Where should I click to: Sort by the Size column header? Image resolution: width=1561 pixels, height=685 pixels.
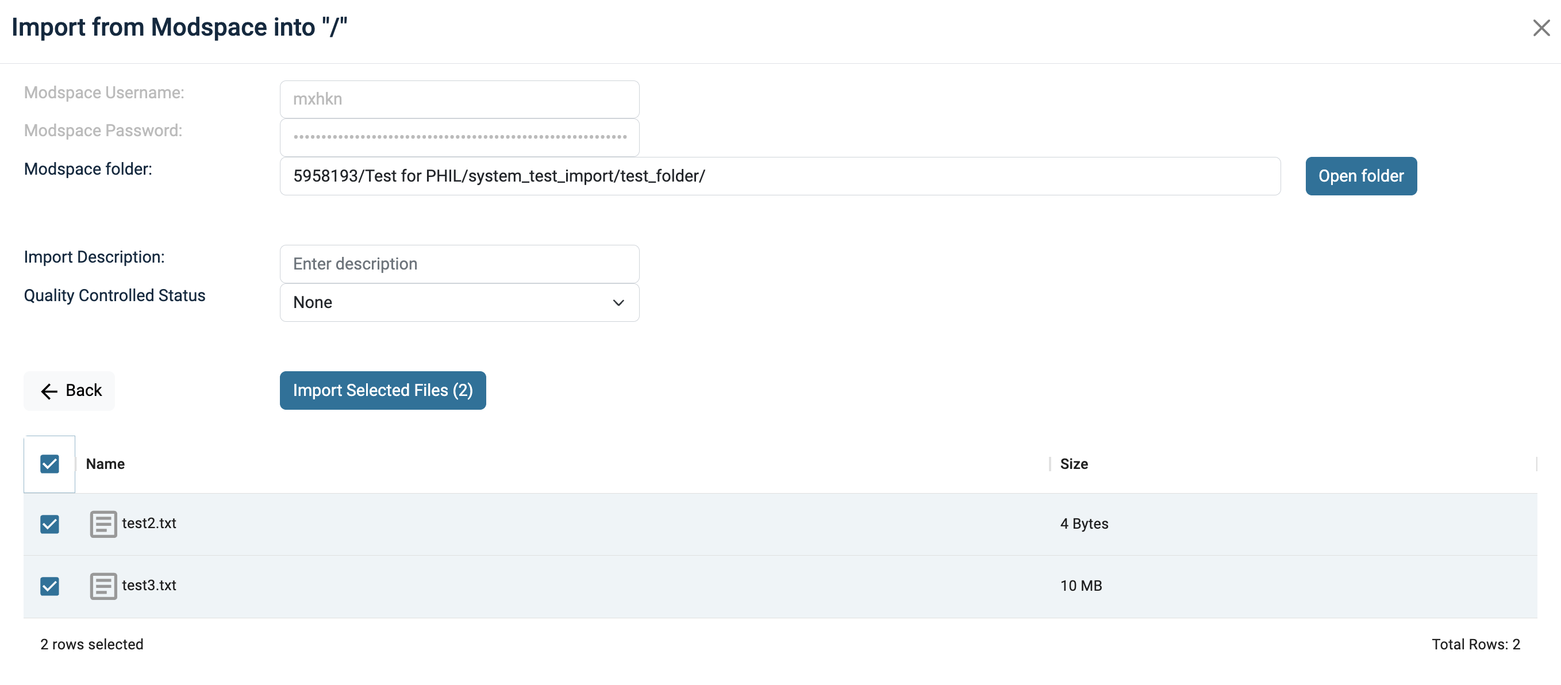(x=1074, y=464)
